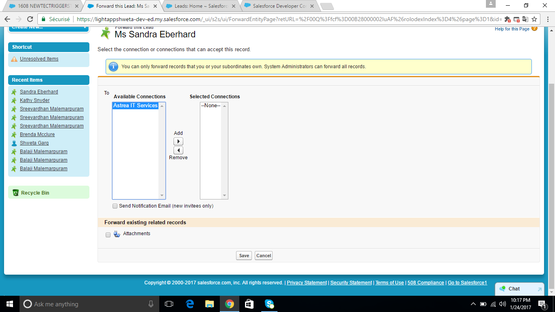Click the blocked plugin puzzle icon
Image resolution: width=555 pixels, height=312 pixels.
point(507,19)
